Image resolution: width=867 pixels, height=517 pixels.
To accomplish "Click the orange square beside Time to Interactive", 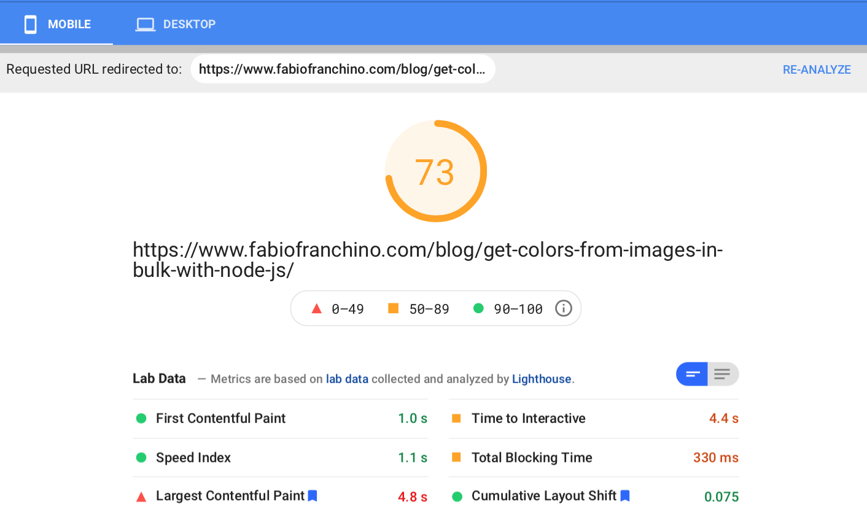I will 456,418.
